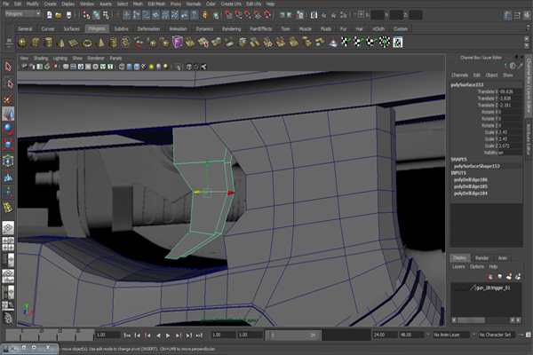The image size is (533, 355).
Task: Expand polySurfaceShape153 shape node
Action: [476, 166]
